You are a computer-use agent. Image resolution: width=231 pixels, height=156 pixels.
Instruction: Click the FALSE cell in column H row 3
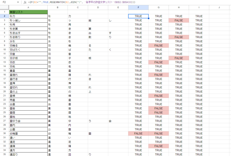pyautogui.click(x=179, y=20)
